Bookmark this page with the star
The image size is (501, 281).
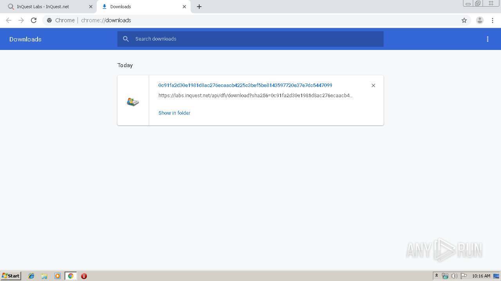tap(464, 20)
